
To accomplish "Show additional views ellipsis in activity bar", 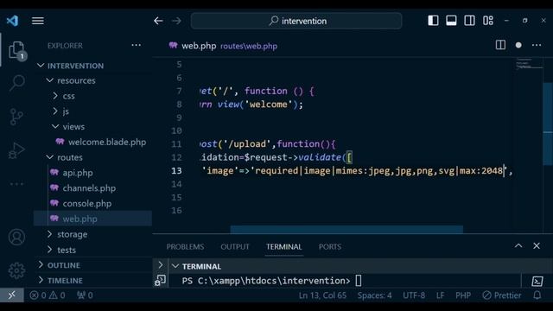I will [16, 184].
